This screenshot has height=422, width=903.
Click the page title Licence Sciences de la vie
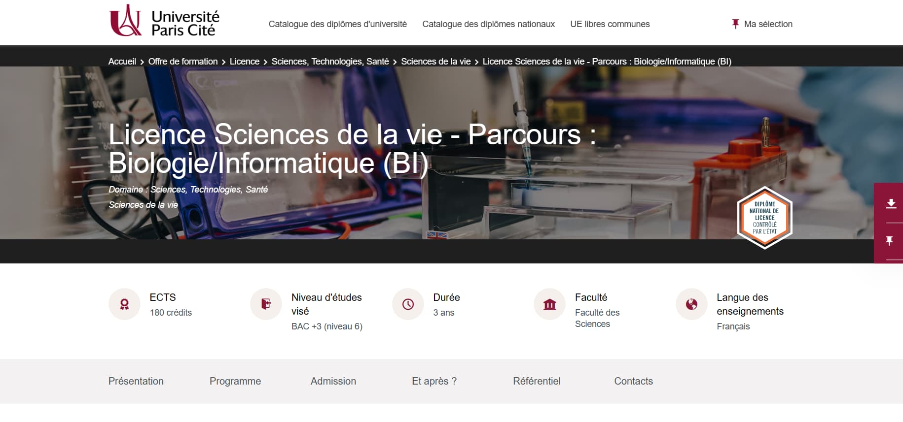pyautogui.click(x=352, y=149)
